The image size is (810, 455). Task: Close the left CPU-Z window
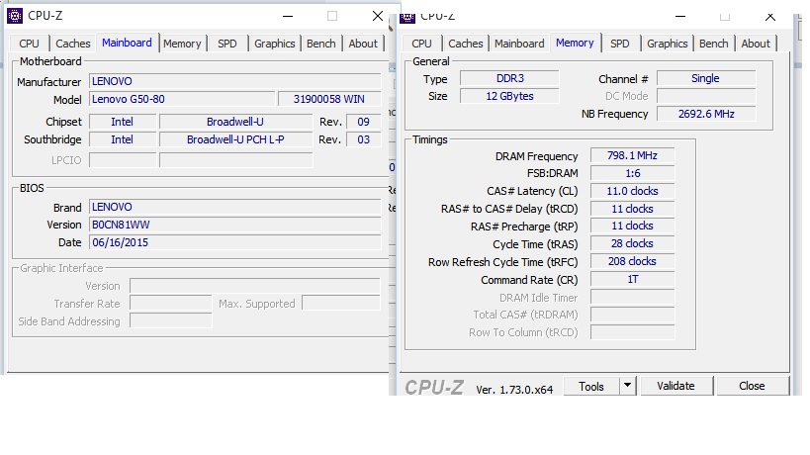click(378, 16)
